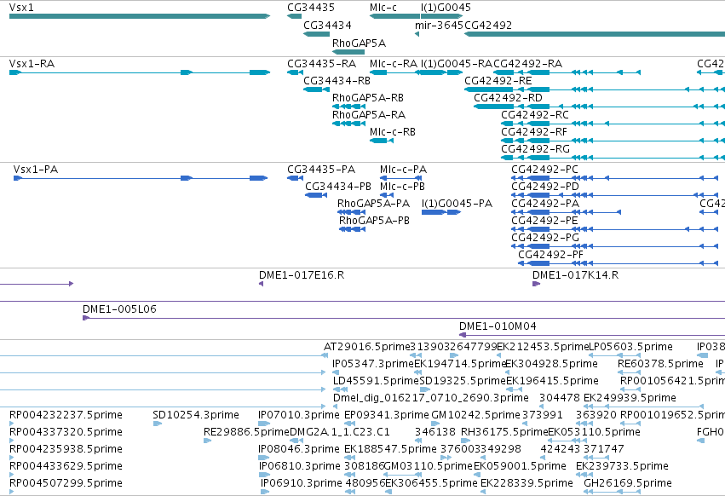Select the CG42492-RF transcript

613,141
